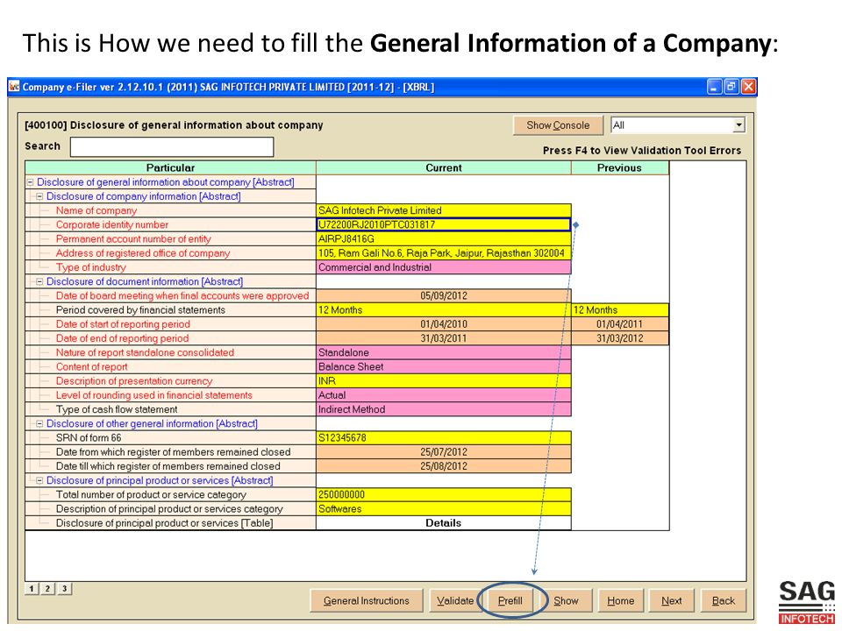This screenshot has width=842, height=631.
Task: Select the 'Actual' level of rounding cell
Action: tap(444, 395)
